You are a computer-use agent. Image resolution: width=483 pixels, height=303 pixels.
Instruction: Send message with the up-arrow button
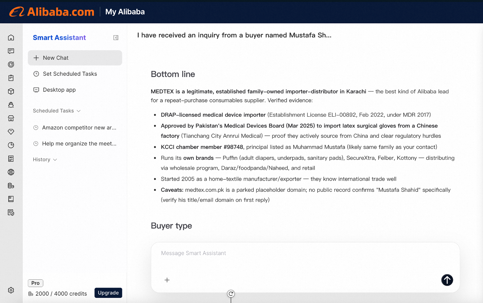pos(447,280)
